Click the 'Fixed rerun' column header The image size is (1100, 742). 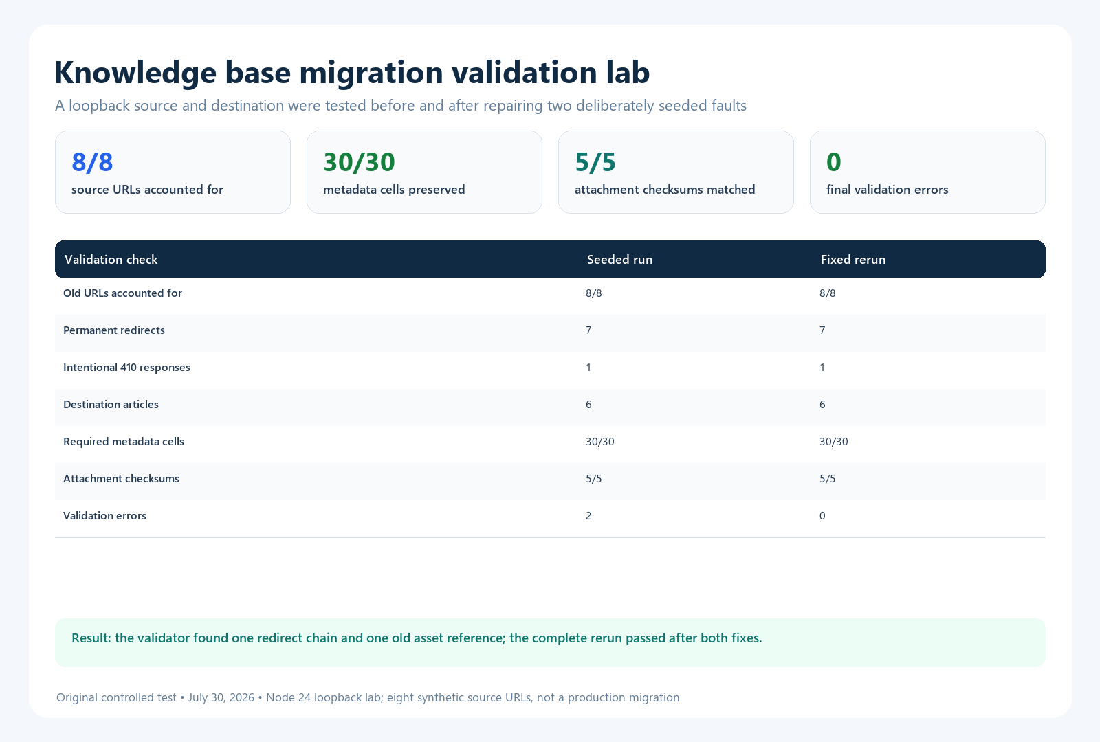(x=853, y=260)
